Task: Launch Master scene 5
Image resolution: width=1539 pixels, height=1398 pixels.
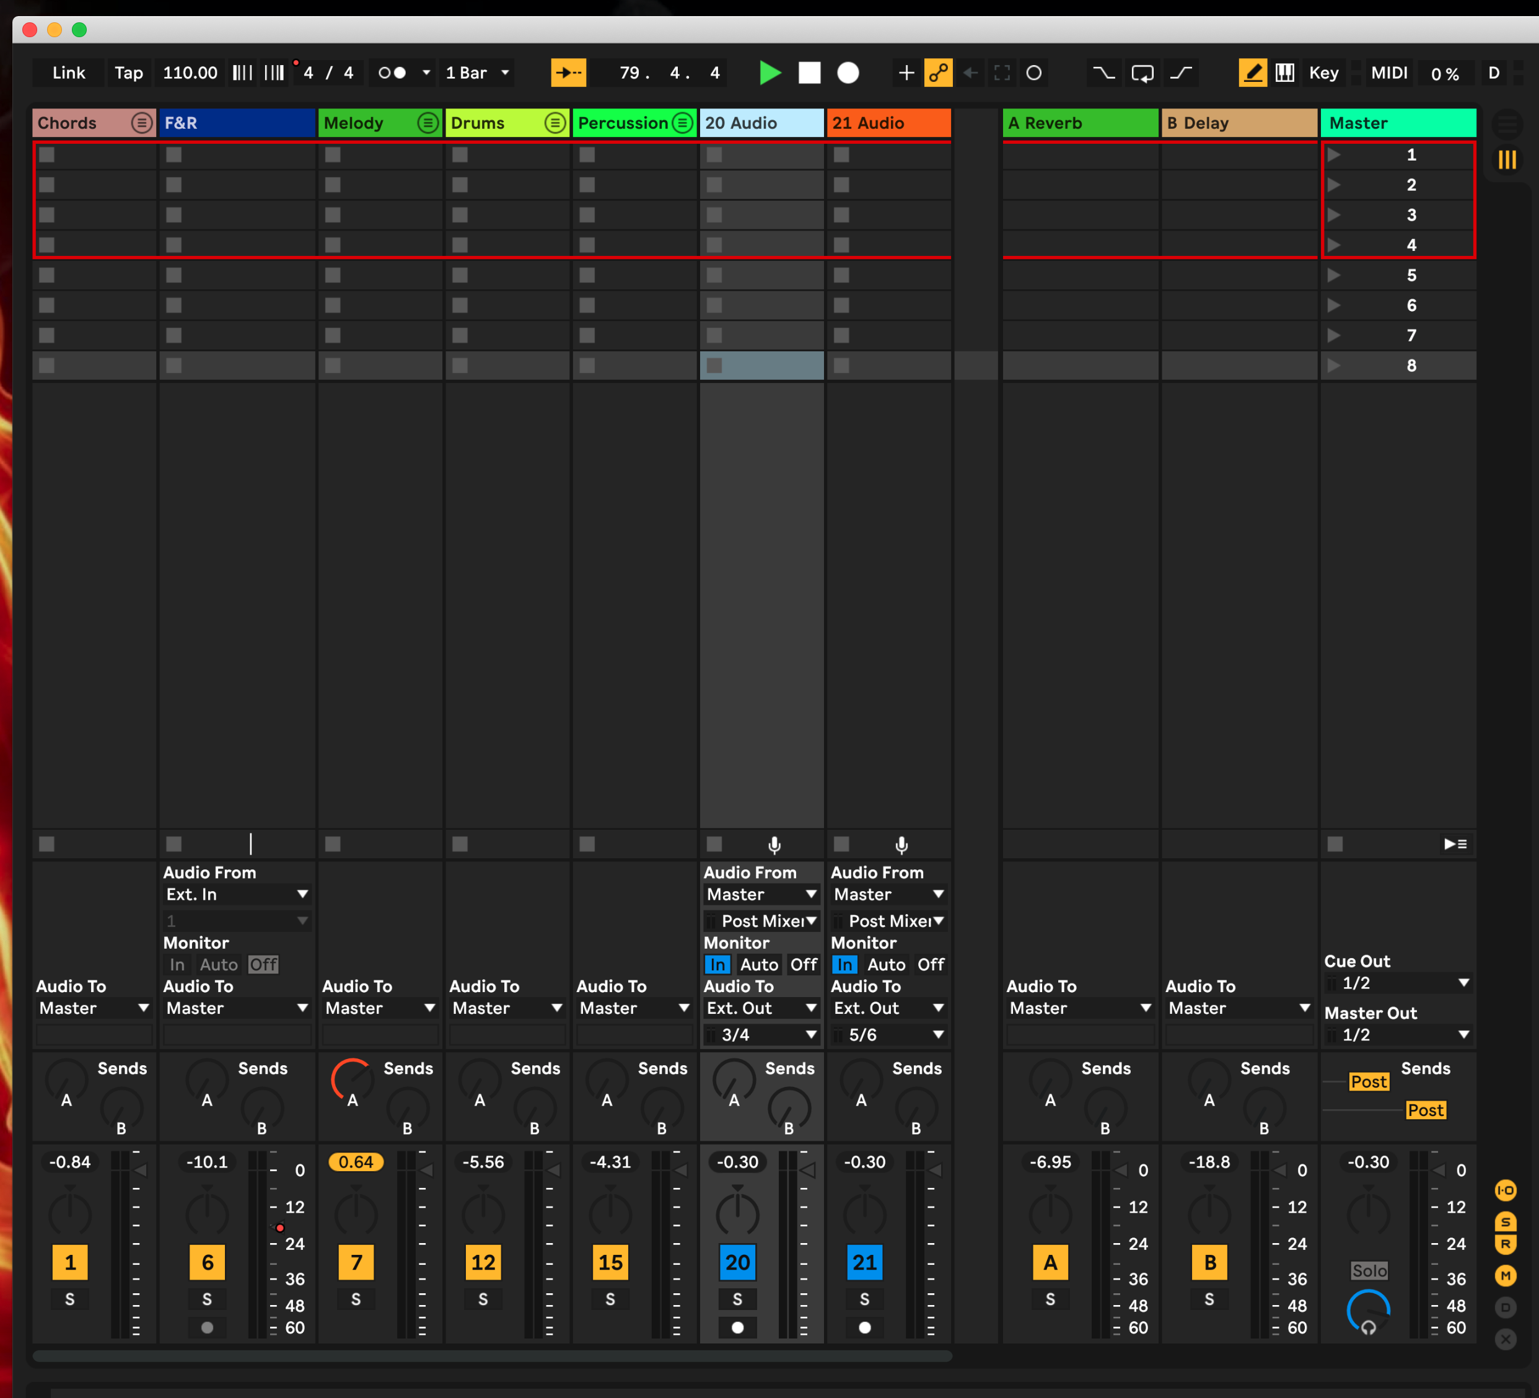Action: [x=1334, y=275]
